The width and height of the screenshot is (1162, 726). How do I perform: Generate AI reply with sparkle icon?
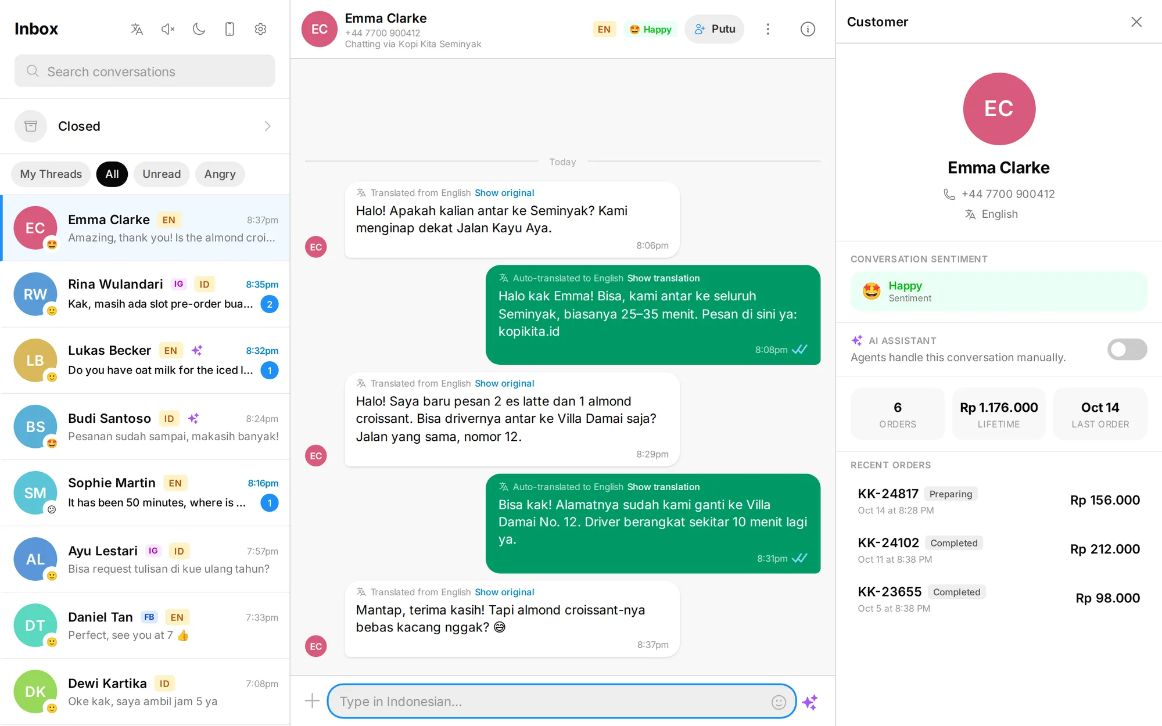tap(810, 702)
